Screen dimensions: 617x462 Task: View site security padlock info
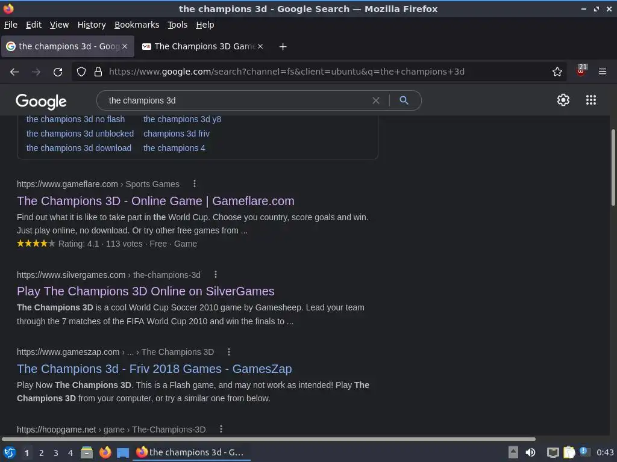click(x=98, y=72)
